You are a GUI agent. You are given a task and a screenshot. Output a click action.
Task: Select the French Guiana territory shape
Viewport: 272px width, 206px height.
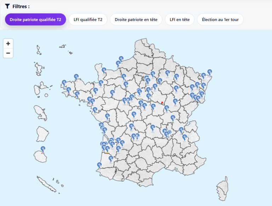tap(42, 134)
